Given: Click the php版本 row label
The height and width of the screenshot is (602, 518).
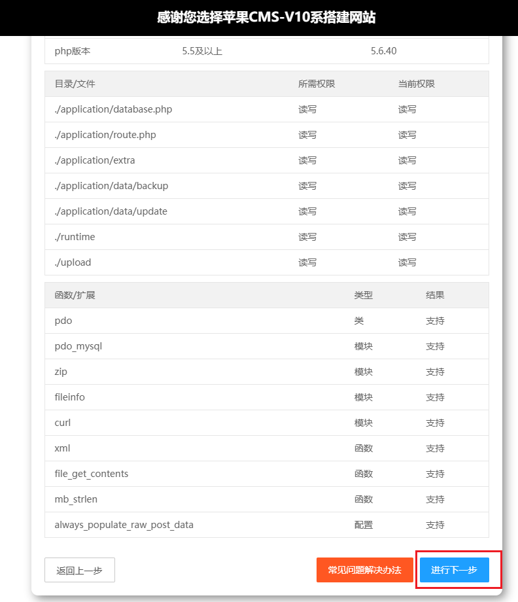Looking at the screenshot, I should pyautogui.click(x=73, y=51).
